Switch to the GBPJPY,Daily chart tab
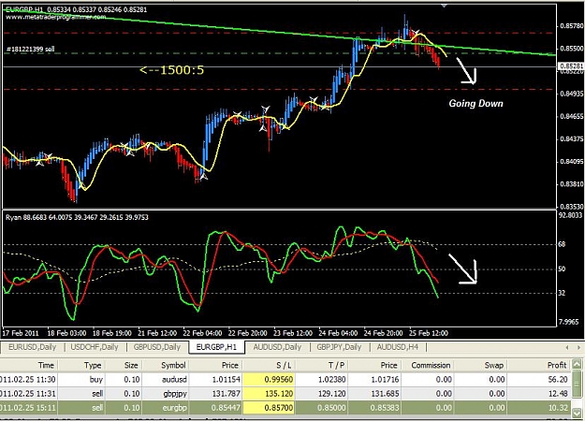 pyautogui.click(x=339, y=347)
